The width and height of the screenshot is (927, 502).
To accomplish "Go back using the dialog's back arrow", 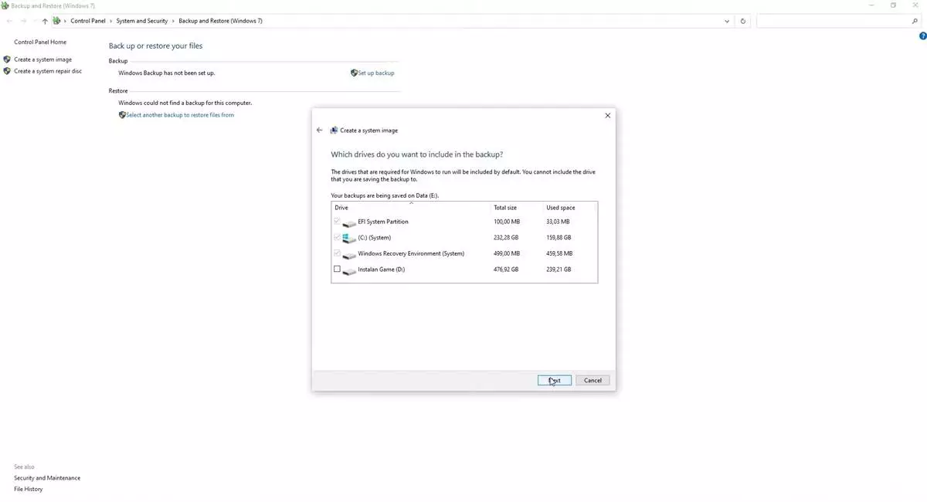I will (320, 131).
